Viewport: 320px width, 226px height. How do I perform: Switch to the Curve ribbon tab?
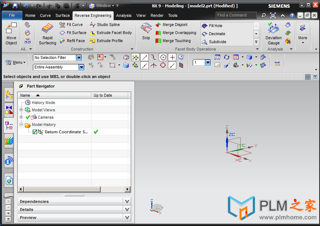pyautogui.click(x=45, y=15)
